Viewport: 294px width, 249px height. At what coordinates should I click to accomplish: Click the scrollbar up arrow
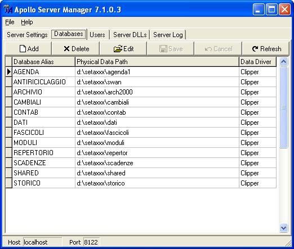click(x=283, y=61)
